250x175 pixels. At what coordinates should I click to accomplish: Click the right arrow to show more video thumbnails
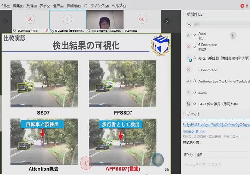tap(167, 21)
